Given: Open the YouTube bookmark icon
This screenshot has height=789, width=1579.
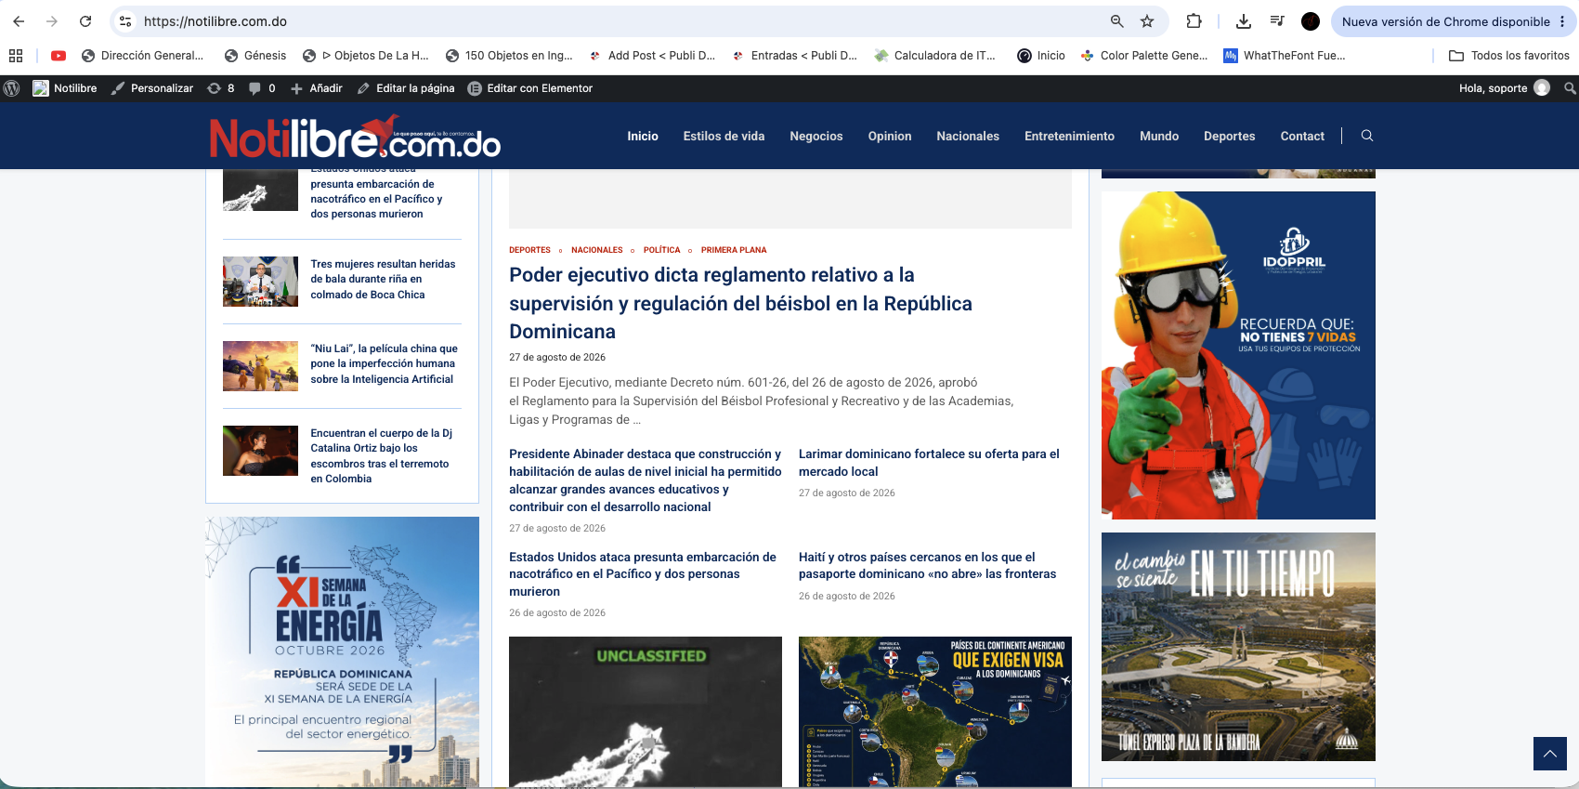Looking at the screenshot, I should [x=59, y=56].
